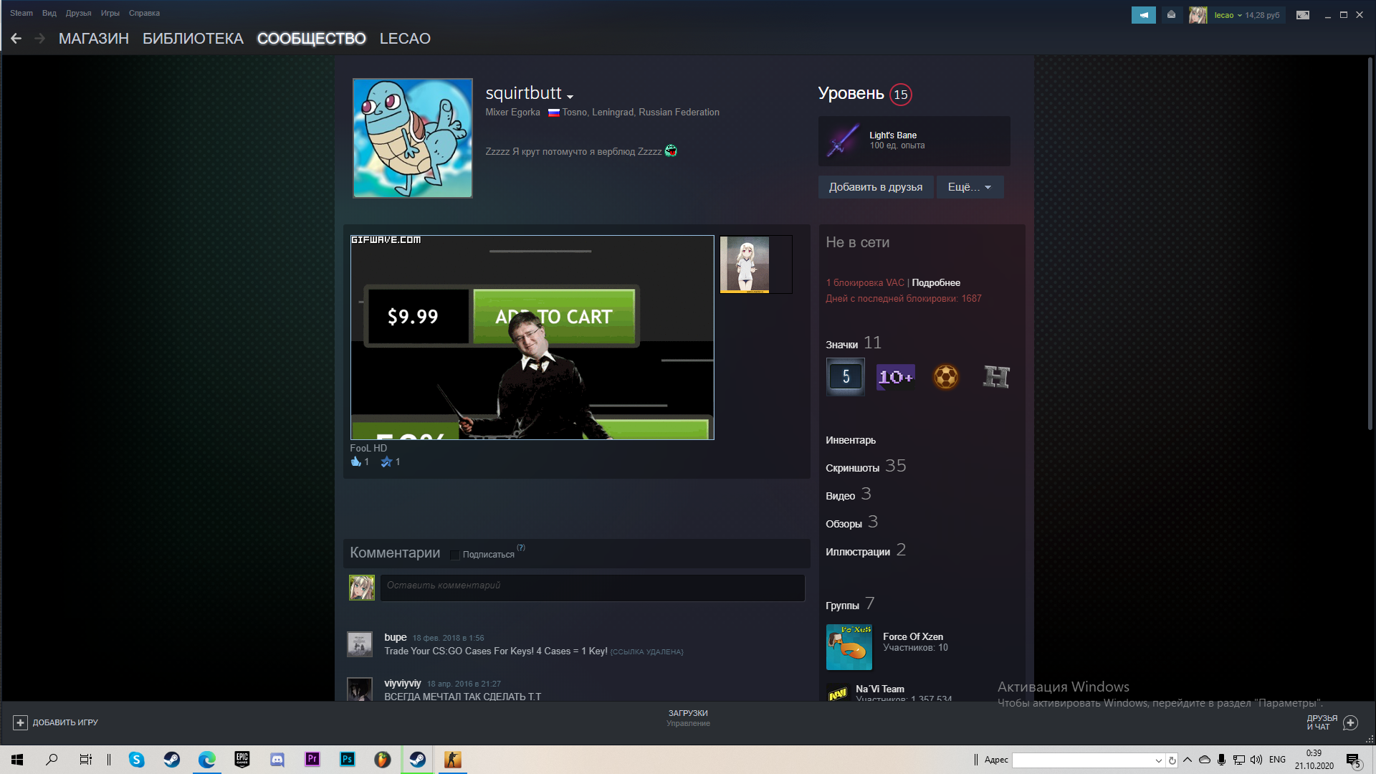
Task: Open the Друзья menu
Action: pyautogui.click(x=78, y=13)
